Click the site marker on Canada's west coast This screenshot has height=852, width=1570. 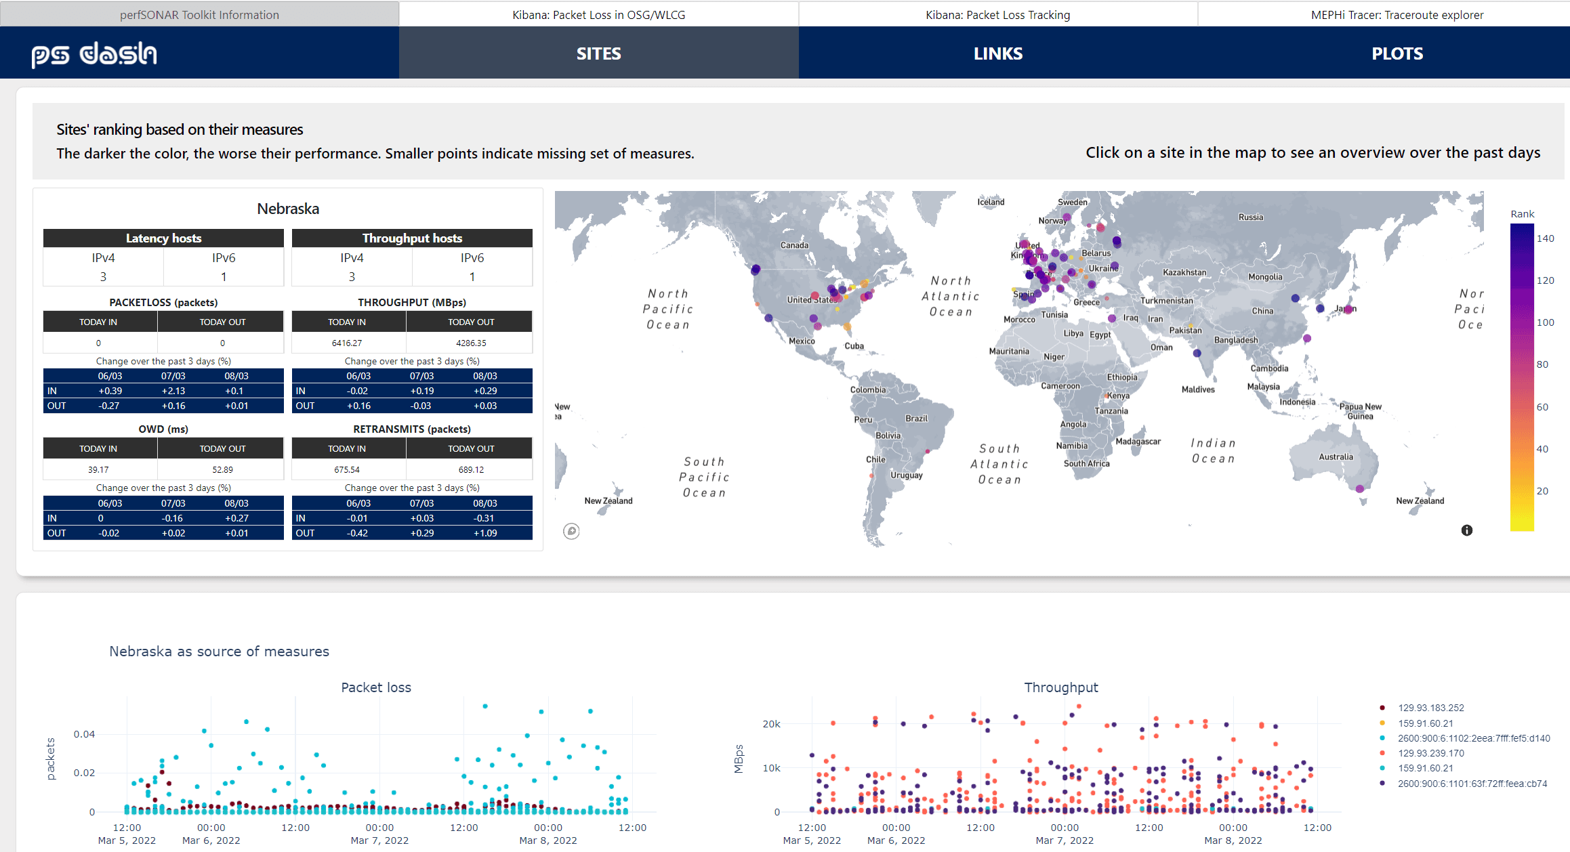tap(756, 270)
